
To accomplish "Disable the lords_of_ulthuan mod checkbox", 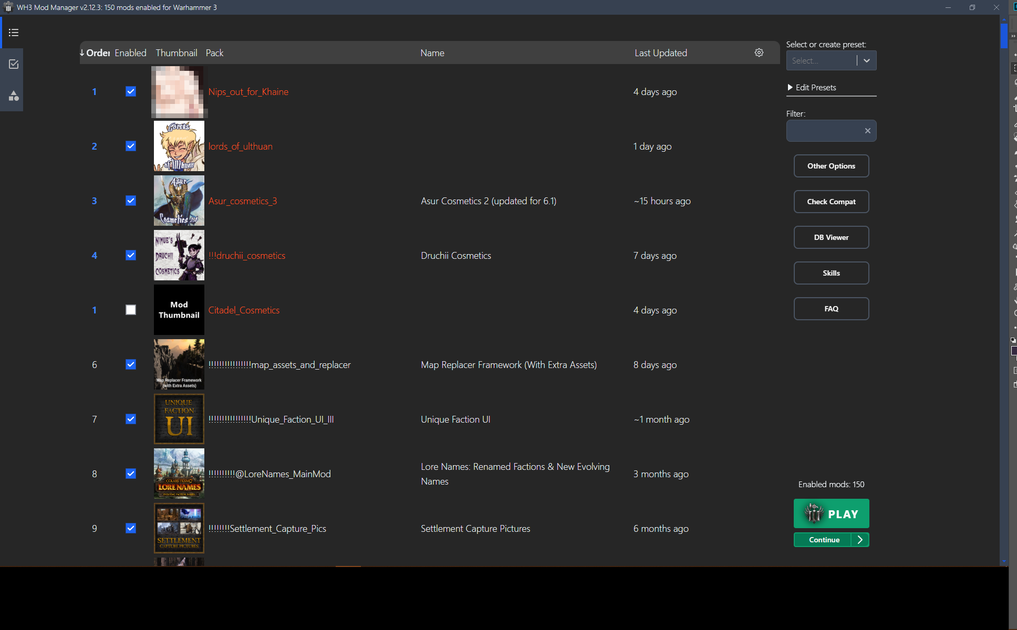I will click(131, 146).
